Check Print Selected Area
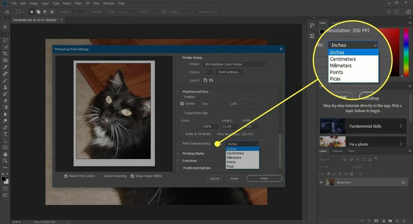 point(179,144)
